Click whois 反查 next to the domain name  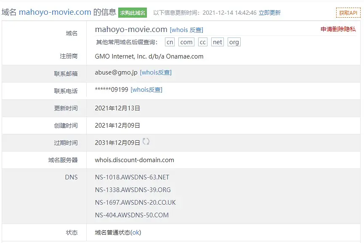pos(186,30)
